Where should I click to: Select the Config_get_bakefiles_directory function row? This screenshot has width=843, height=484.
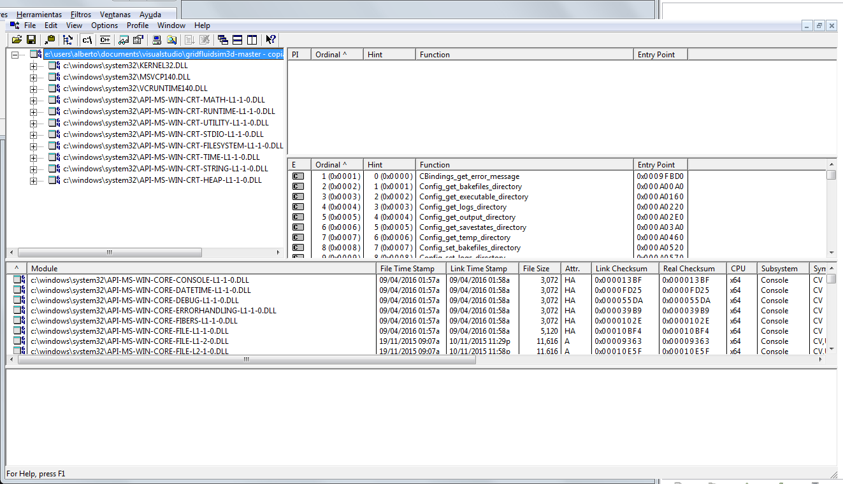[470, 187]
